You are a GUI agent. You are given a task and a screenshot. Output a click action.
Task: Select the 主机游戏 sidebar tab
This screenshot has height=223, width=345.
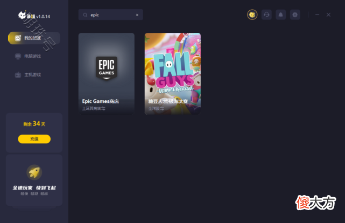pyautogui.click(x=34, y=75)
